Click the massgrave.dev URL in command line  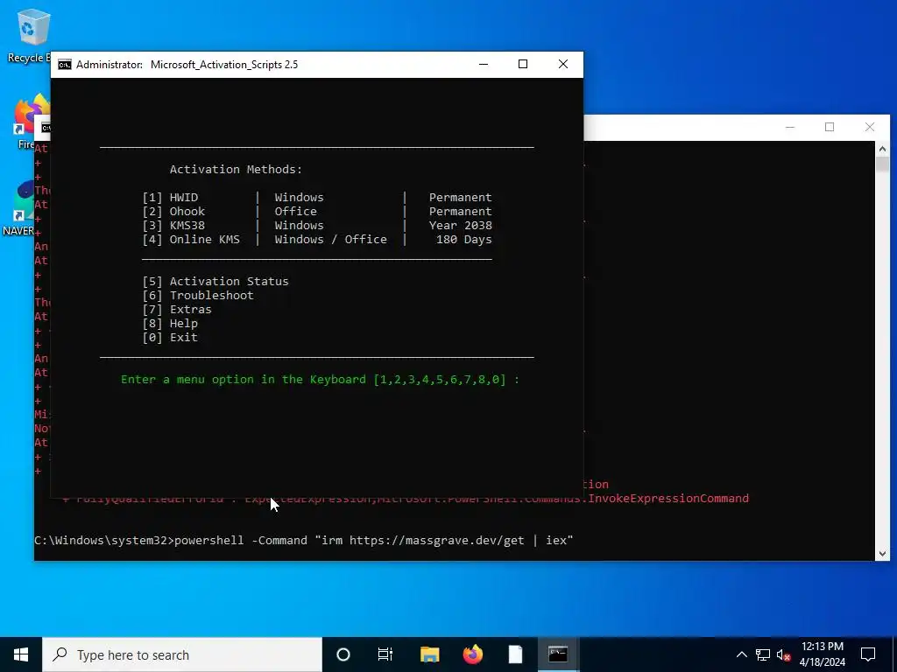point(436,540)
